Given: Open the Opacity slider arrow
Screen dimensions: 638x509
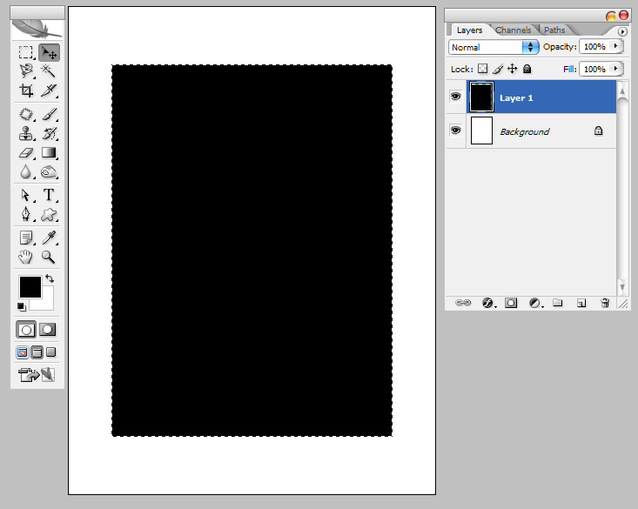Looking at the screenshot, I should pos(617,46).
